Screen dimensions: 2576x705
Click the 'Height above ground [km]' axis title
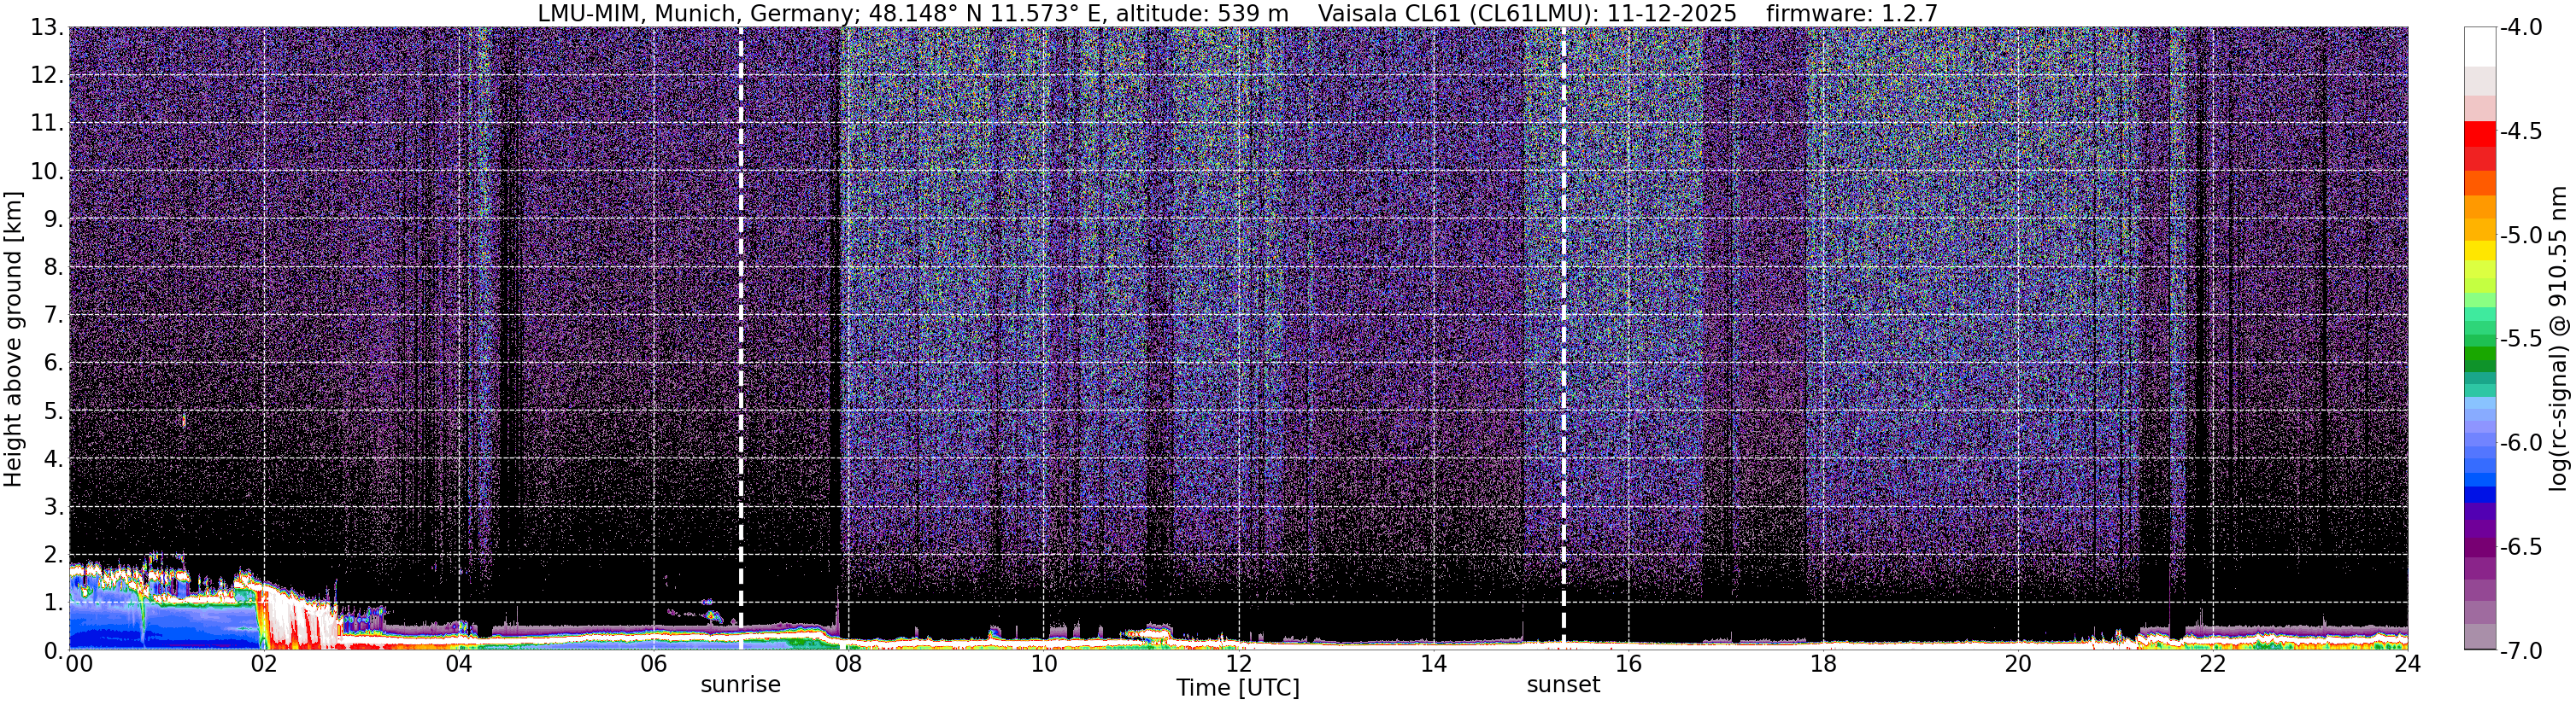coord(13,340)
